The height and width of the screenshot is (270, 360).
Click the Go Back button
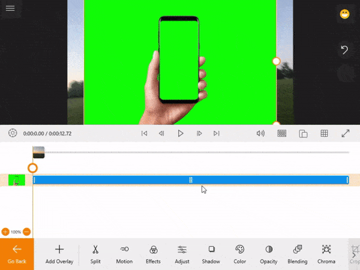17,254
